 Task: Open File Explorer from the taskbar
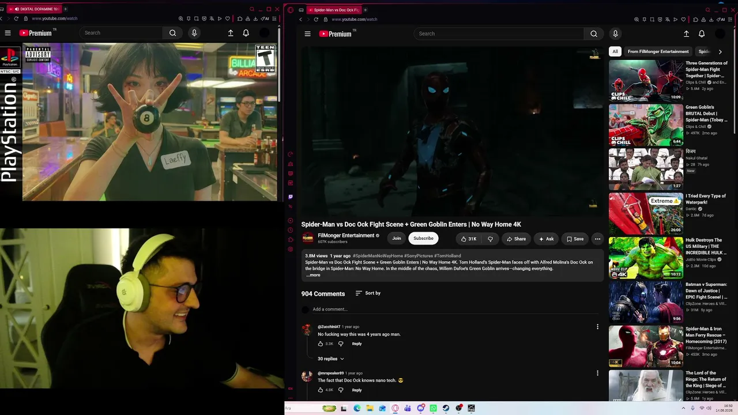pos(370,408)
